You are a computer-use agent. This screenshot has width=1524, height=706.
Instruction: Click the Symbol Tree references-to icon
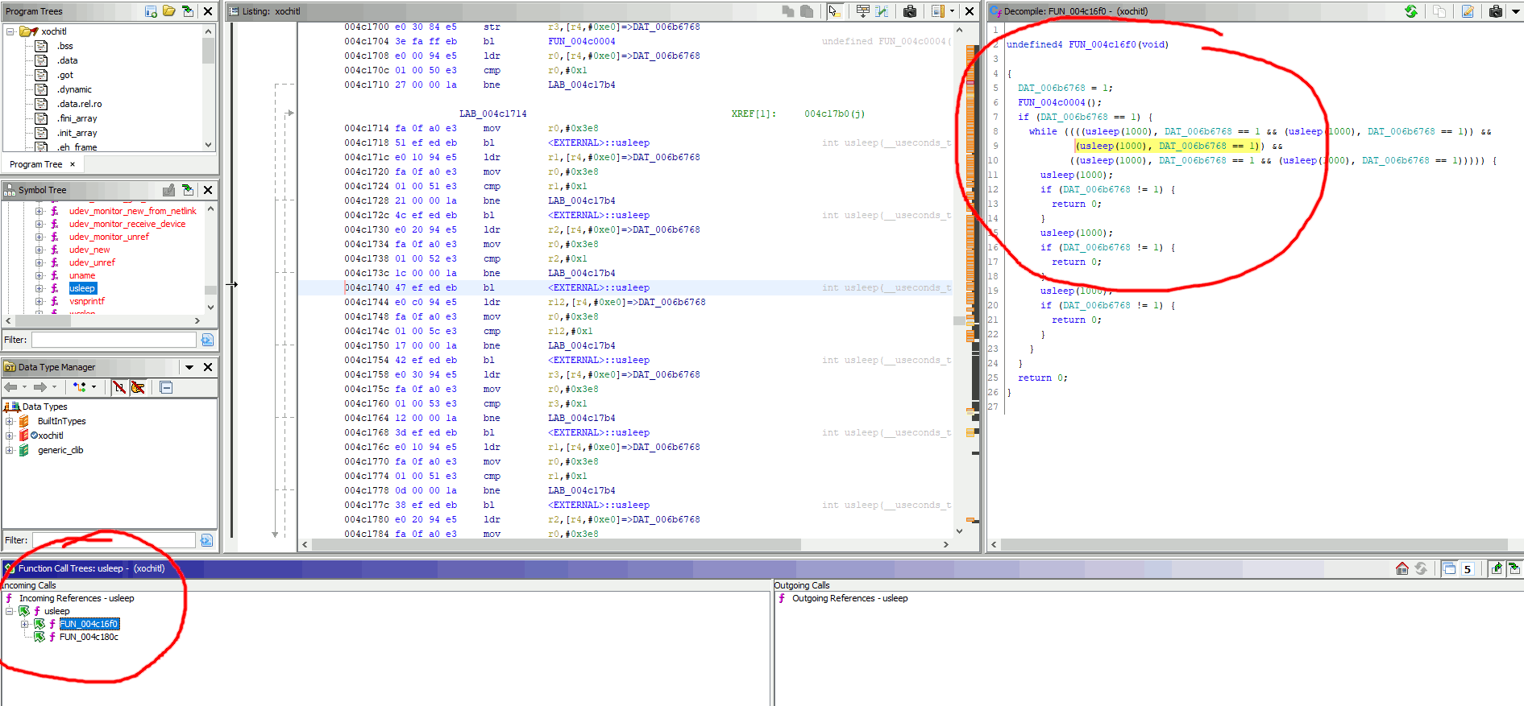click(169, 190)
